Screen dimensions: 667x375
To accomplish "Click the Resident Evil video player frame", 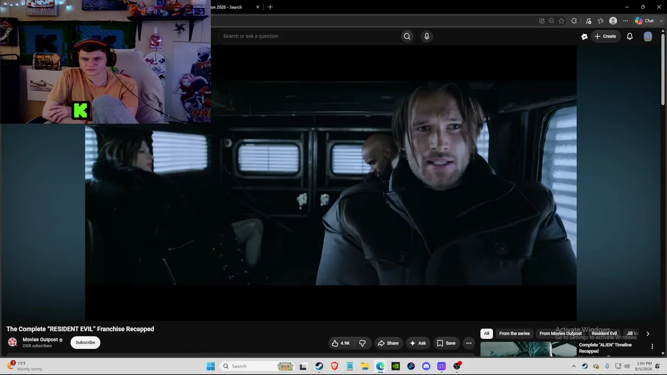I will click(331, 183).
